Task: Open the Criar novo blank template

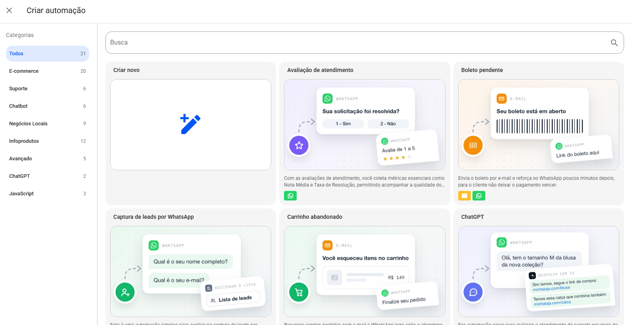Action: pyautogui.click(x=191, y=125)
